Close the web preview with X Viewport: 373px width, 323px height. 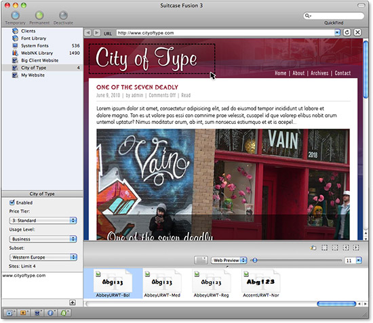357,33
